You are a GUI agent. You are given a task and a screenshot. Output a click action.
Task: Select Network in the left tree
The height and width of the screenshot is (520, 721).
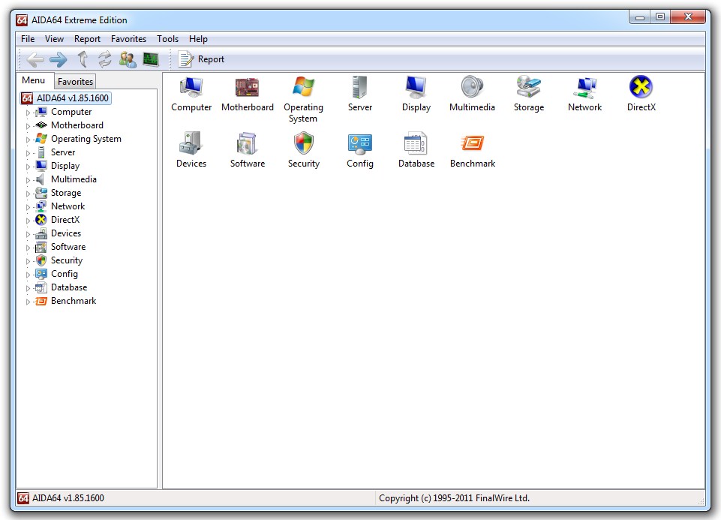pos(68,206)
